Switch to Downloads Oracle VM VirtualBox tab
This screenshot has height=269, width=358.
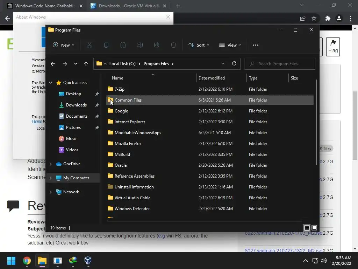[129, 6]
